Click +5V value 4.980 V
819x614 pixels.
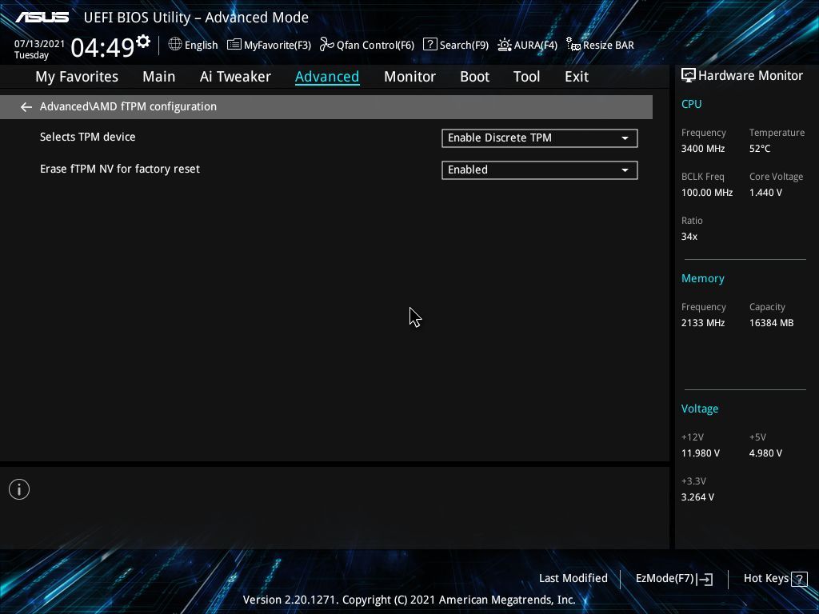765,453
